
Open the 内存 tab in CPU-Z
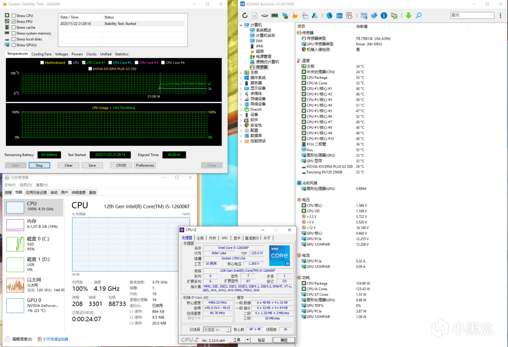(x=213, y=238)
